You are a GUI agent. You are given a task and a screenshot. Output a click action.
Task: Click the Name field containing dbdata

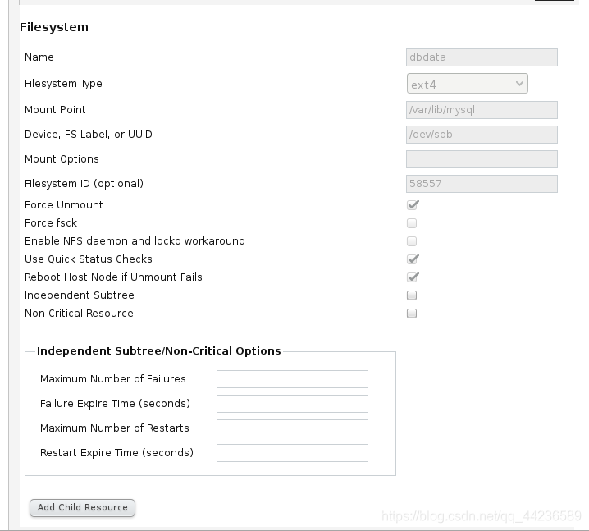482,57
